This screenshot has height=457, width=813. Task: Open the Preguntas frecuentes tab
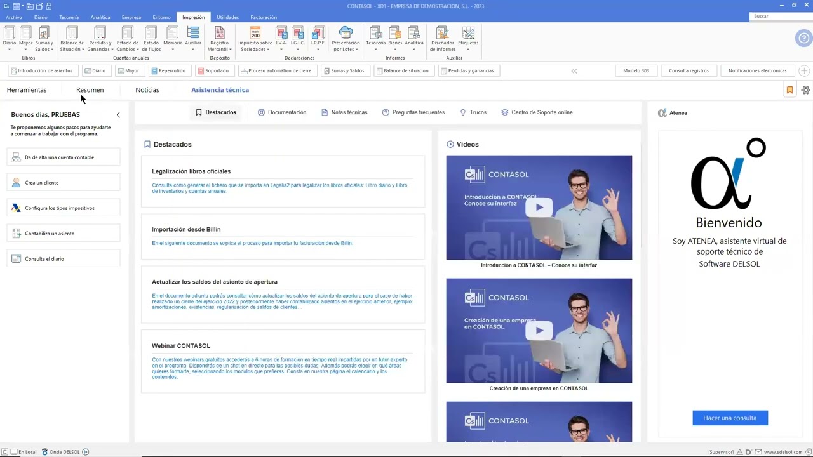coord(413,112)
